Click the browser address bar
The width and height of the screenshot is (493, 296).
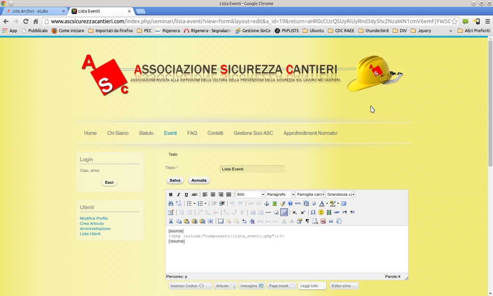click(x=250, y=21)
